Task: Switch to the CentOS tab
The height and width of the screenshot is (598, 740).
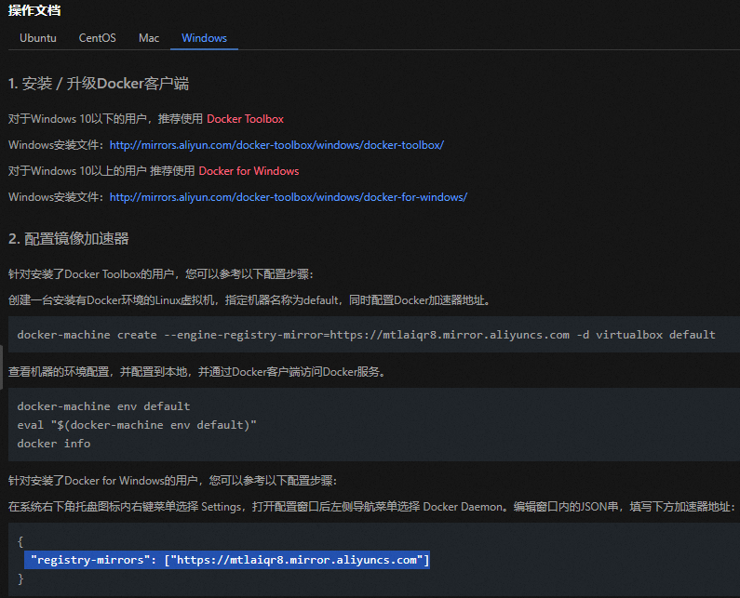Action: 97,38
